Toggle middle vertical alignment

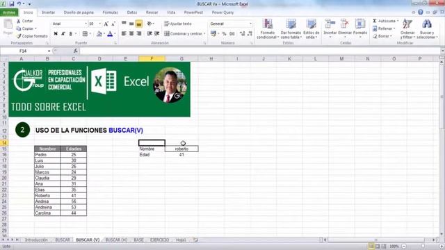[x=131, y=24]
